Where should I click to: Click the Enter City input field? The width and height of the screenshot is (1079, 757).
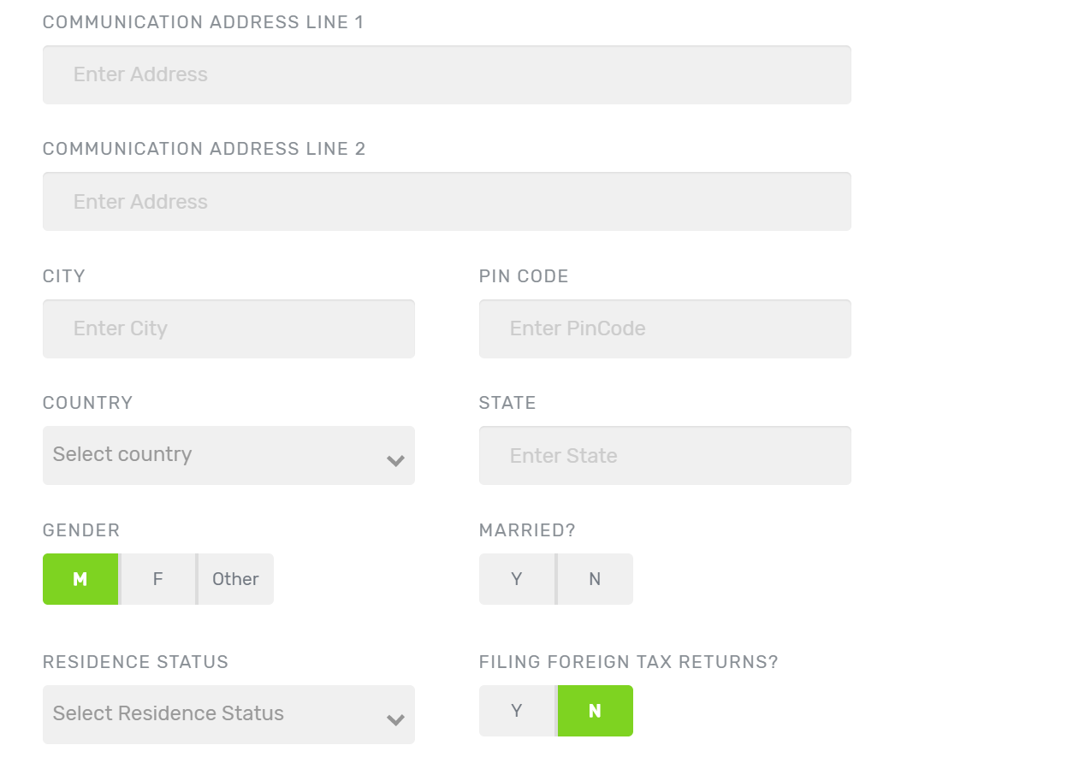pyautogui.click(x=228, y=329)
